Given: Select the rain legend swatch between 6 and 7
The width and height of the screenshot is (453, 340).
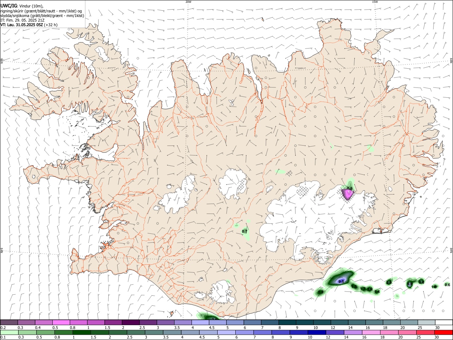Looking at the screenshot, I should (245, 333).
